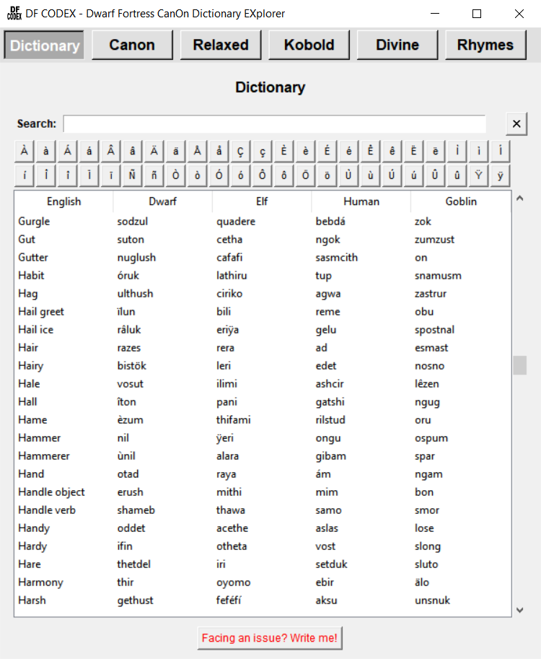Insert lowercase ë character button
541x659 pixels.
tap(435, 151)
